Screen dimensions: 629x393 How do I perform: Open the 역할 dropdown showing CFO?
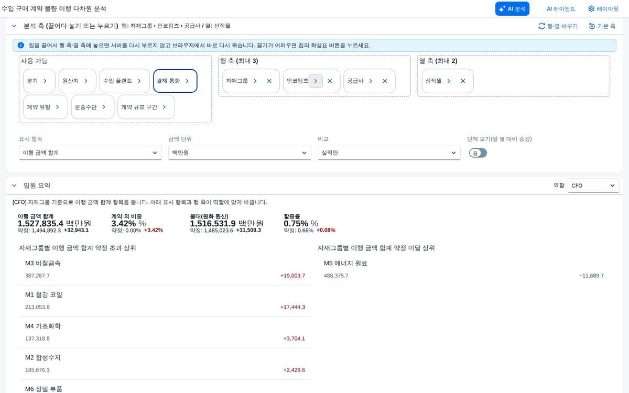click(593, 185)
